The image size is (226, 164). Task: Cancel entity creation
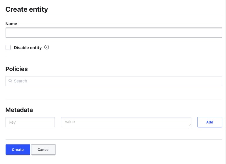pyautogui.click(x=43, y=149)
